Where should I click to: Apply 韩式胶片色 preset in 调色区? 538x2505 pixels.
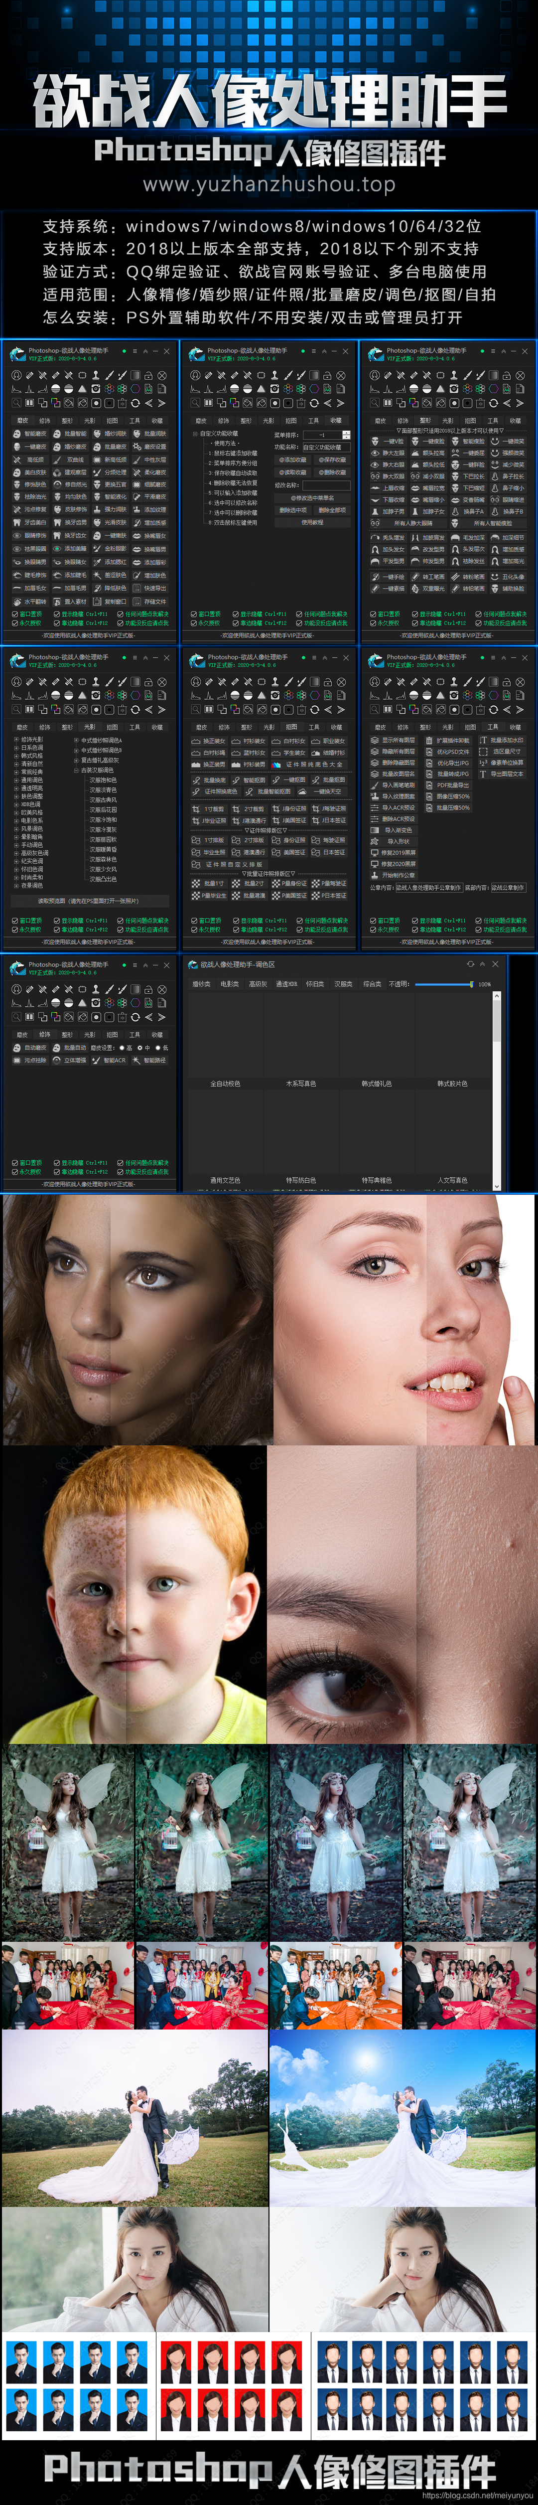pyautogui.click(x=451, y=1084)
